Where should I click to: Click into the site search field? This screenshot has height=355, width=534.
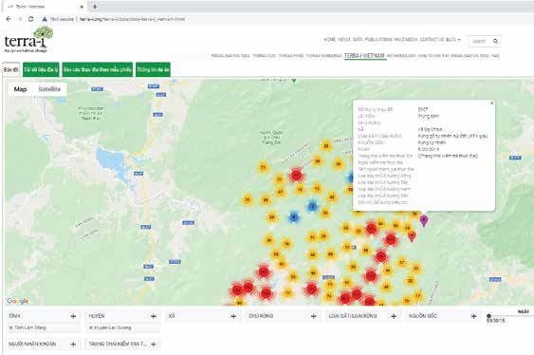480,41
